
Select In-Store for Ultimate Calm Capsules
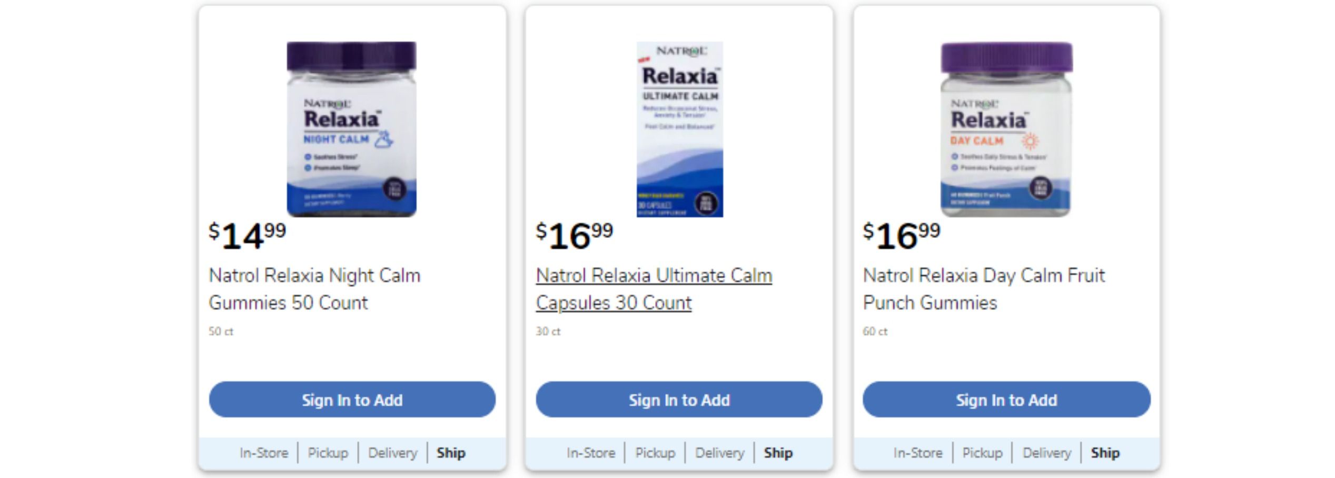click(x=591, y=453)
